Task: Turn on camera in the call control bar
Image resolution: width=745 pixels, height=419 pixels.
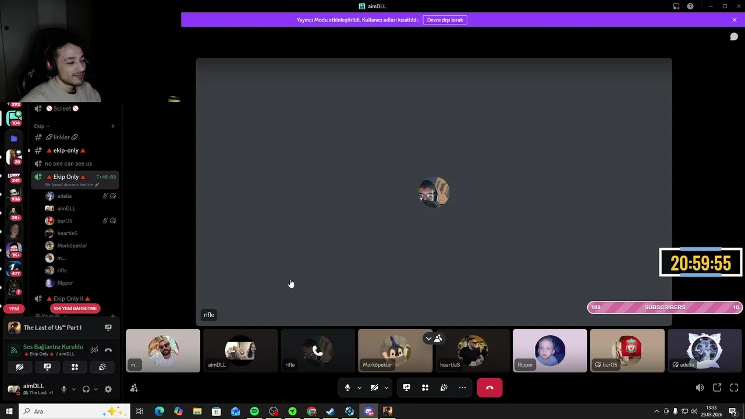Action: pos(374,388)
